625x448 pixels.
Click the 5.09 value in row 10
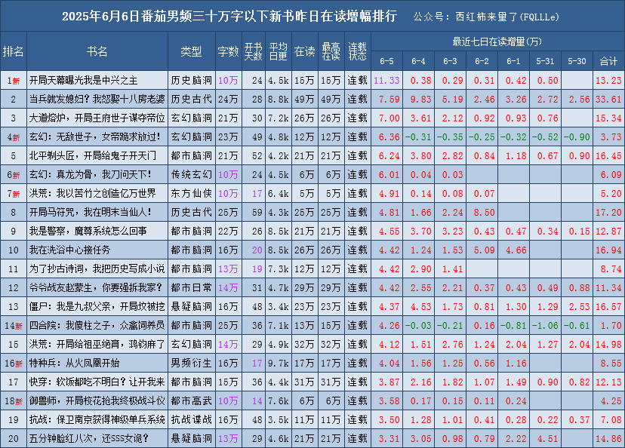point(485,250)
